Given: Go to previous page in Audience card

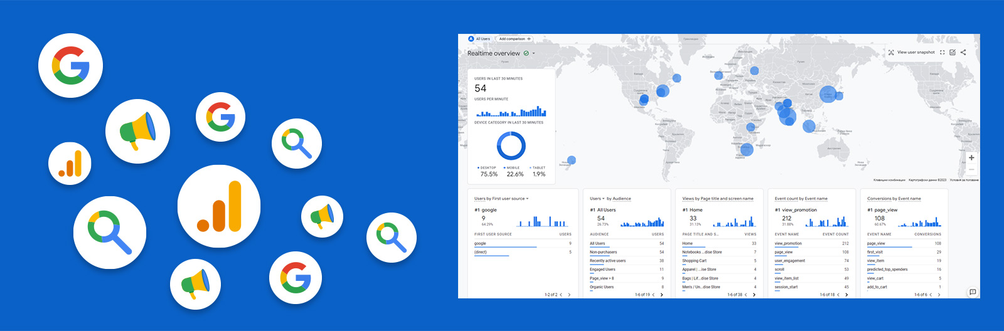Looking at the screenshot, I should pyautogui.click(x=653, y=295).
